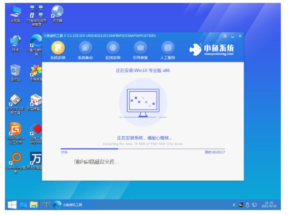
Task: Open 人工服务 (Customer Service) chat
Action: point(168,48)
